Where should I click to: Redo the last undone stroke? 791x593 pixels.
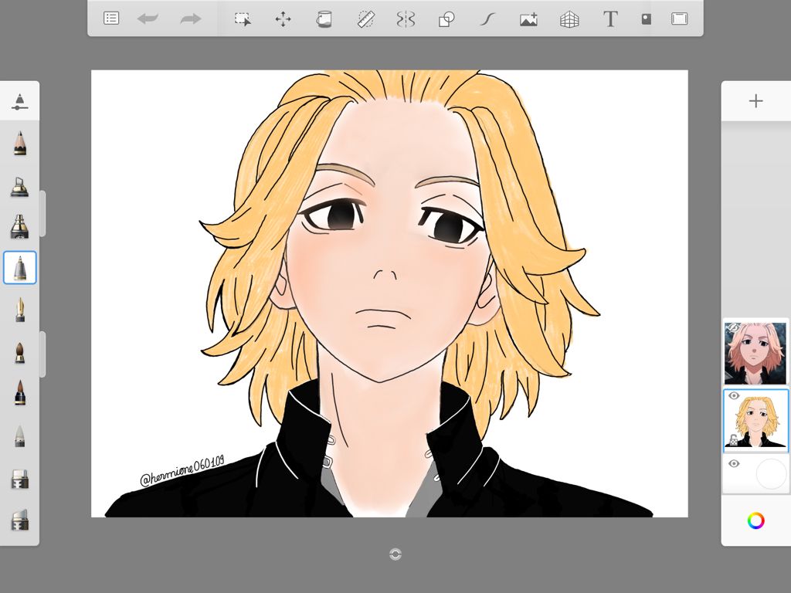point(190,19)
